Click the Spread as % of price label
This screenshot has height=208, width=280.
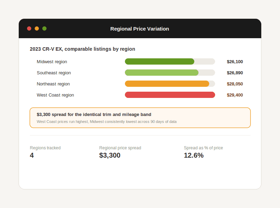coord(203,148)
